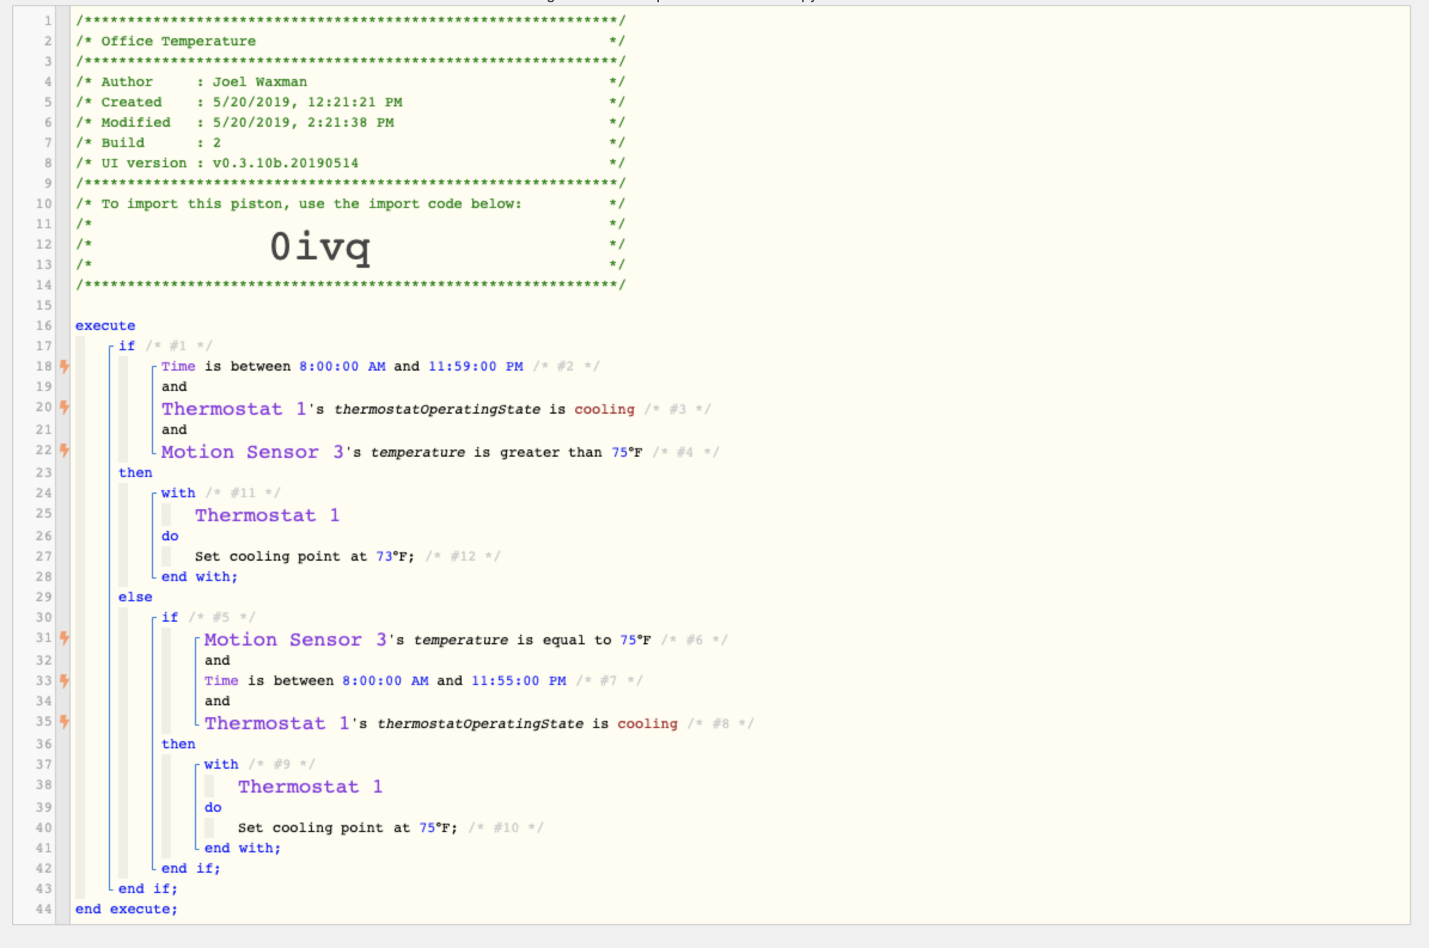This screenshot has width=1429, height=948.
Task: Click the lightning bolt icon on line 33
Action: (64, 681)
